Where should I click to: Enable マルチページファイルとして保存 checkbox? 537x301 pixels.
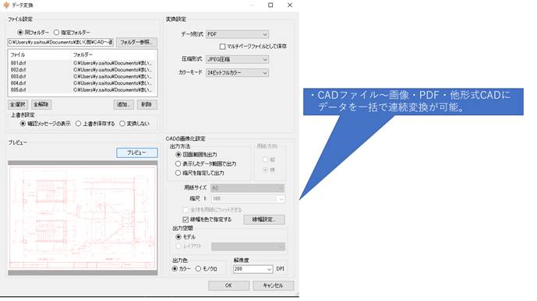[x=223, y=46]
